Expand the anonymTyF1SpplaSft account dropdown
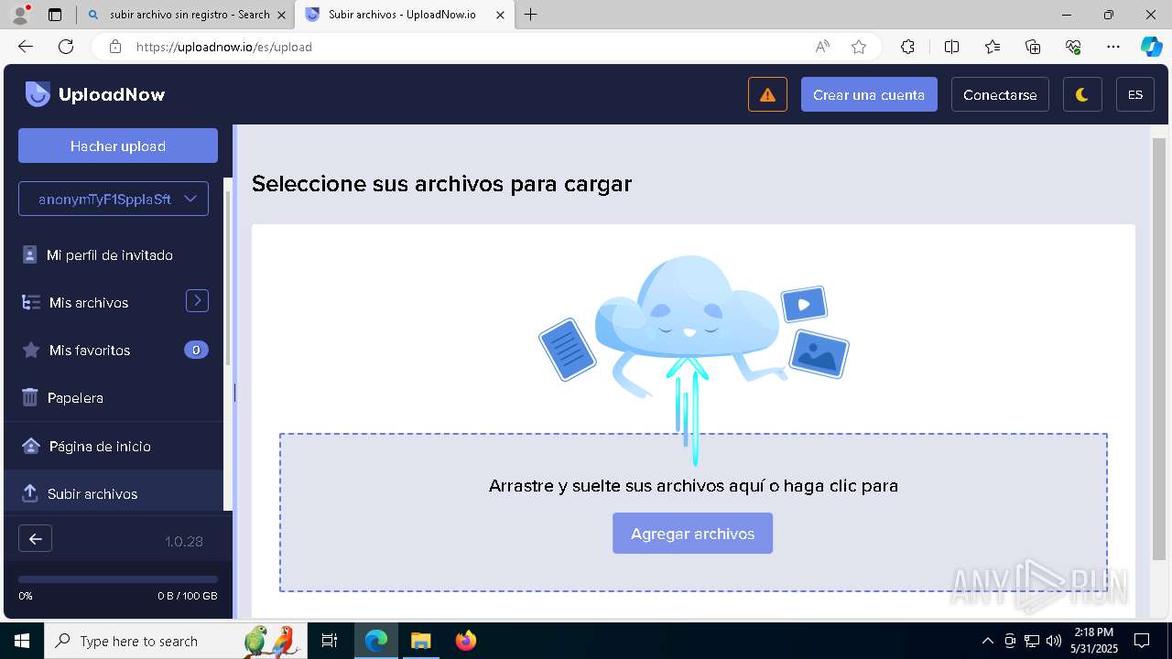This screenshot has height=659, width=1172. (114, 199)
